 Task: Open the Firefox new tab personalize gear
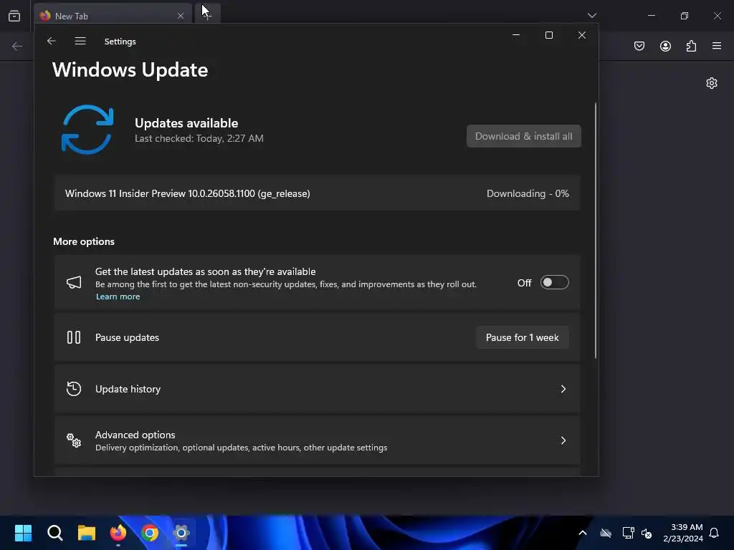pos(712,83)
